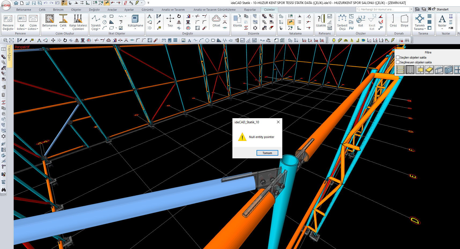The image size is (460, 249).
Task: Measure with the Uzaklık tool
Action: [x=321, y=21]
